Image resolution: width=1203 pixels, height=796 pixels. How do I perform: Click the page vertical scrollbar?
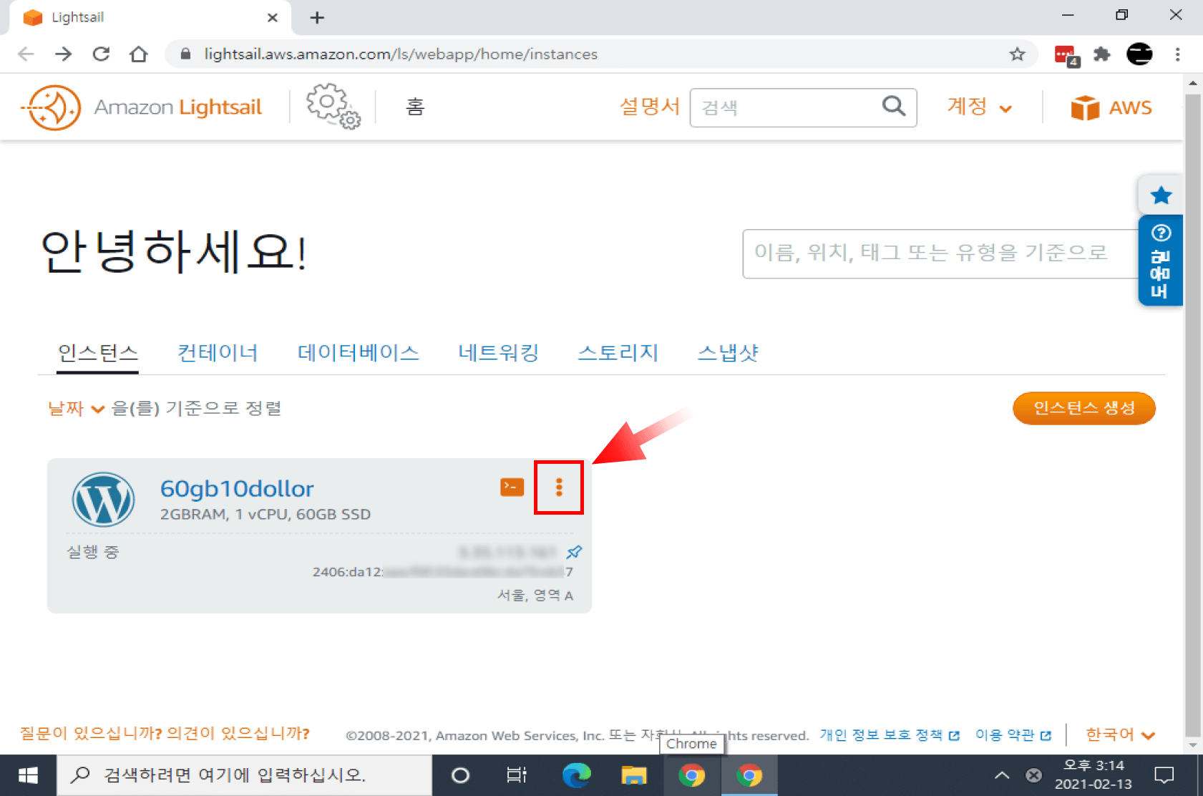[x=1192, y=415]
